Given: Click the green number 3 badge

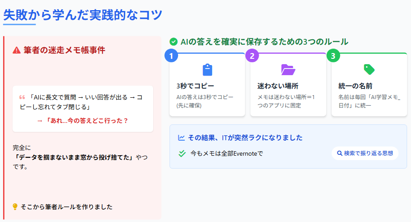Looking at the screenshot, I should point(333,56).
